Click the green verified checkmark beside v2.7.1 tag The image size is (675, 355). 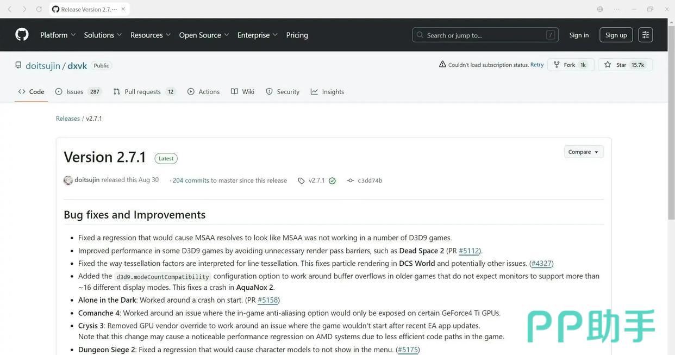[332, 180]
